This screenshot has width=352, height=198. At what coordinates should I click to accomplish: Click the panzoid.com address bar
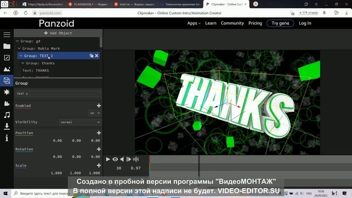pyautogui.click(x=50, y=13)
